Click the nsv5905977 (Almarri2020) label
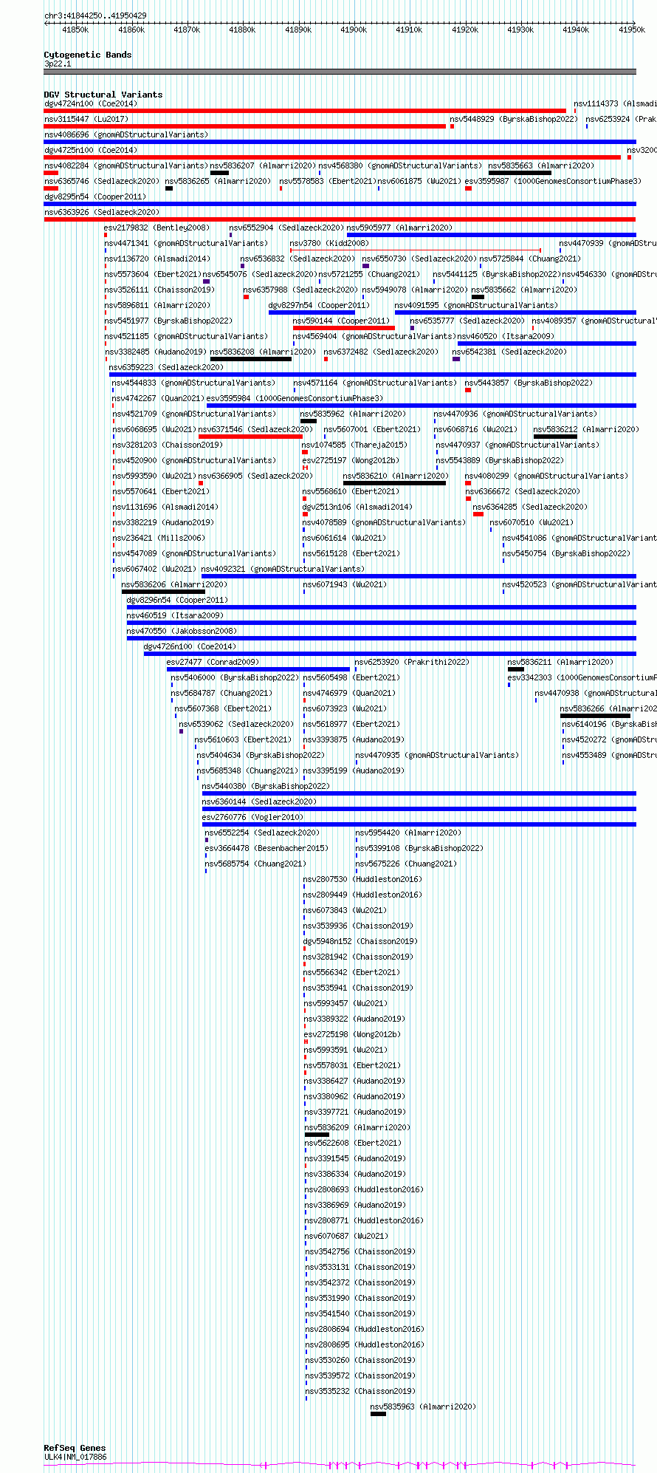Screen dimensions: 657x1473 (x=400, y=228)
